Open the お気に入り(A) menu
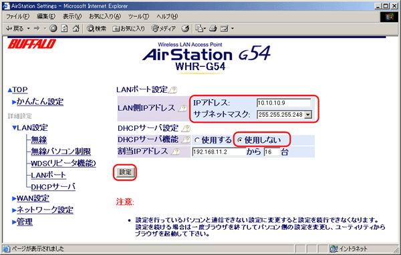This screenshot has width=401, height=255. (105, 17)
